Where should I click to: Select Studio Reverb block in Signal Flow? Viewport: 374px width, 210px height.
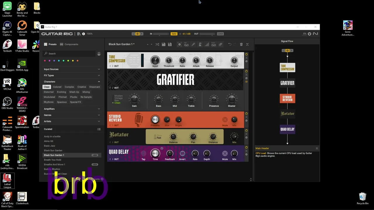[288, 98]
